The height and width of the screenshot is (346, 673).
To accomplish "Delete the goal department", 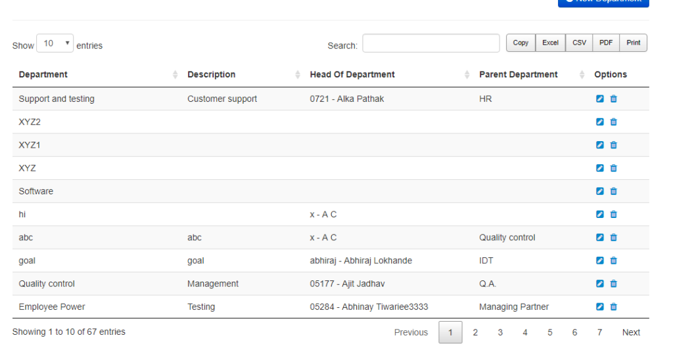I will (x=613, y=261).
